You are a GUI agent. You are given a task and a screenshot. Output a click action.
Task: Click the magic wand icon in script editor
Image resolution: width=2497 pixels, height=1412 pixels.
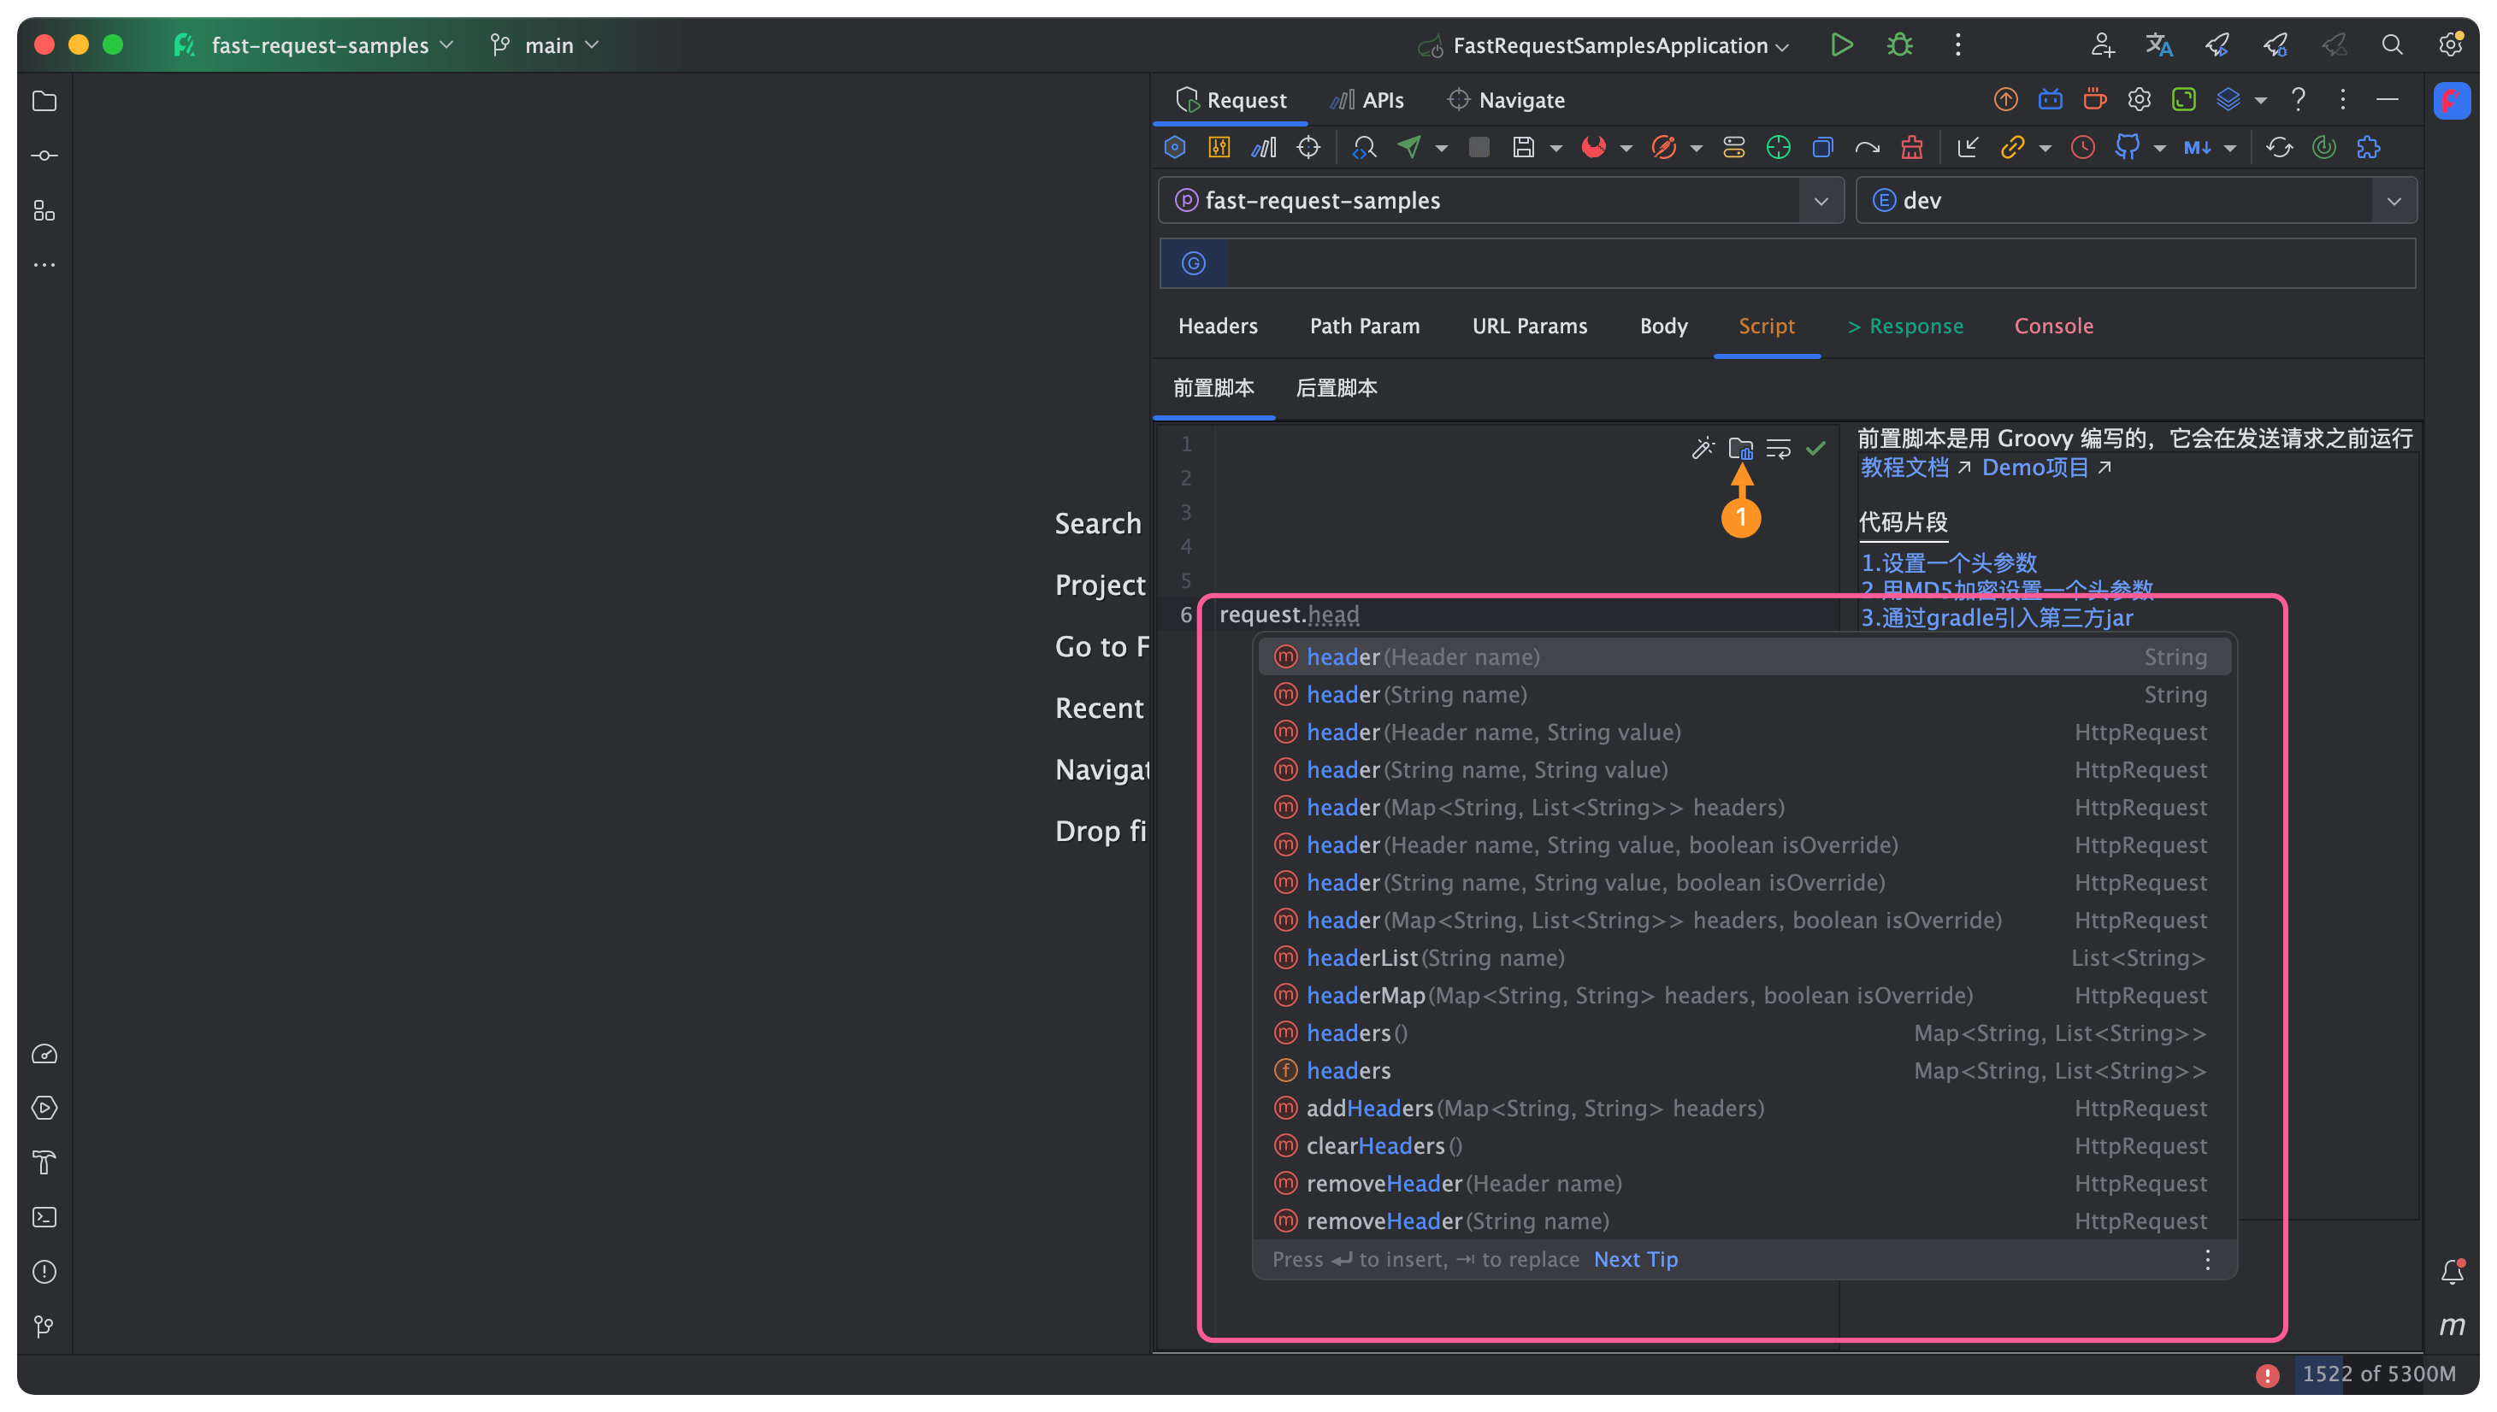point(1703,448)
